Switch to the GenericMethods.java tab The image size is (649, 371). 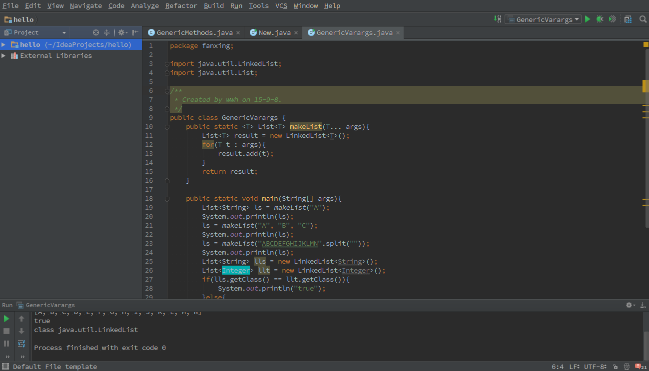click(194, 33)
